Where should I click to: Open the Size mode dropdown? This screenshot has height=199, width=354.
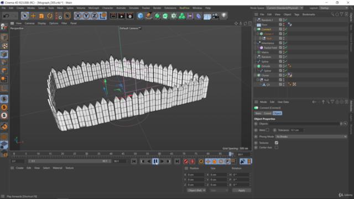pyautogui.click(x=219, y=190)
